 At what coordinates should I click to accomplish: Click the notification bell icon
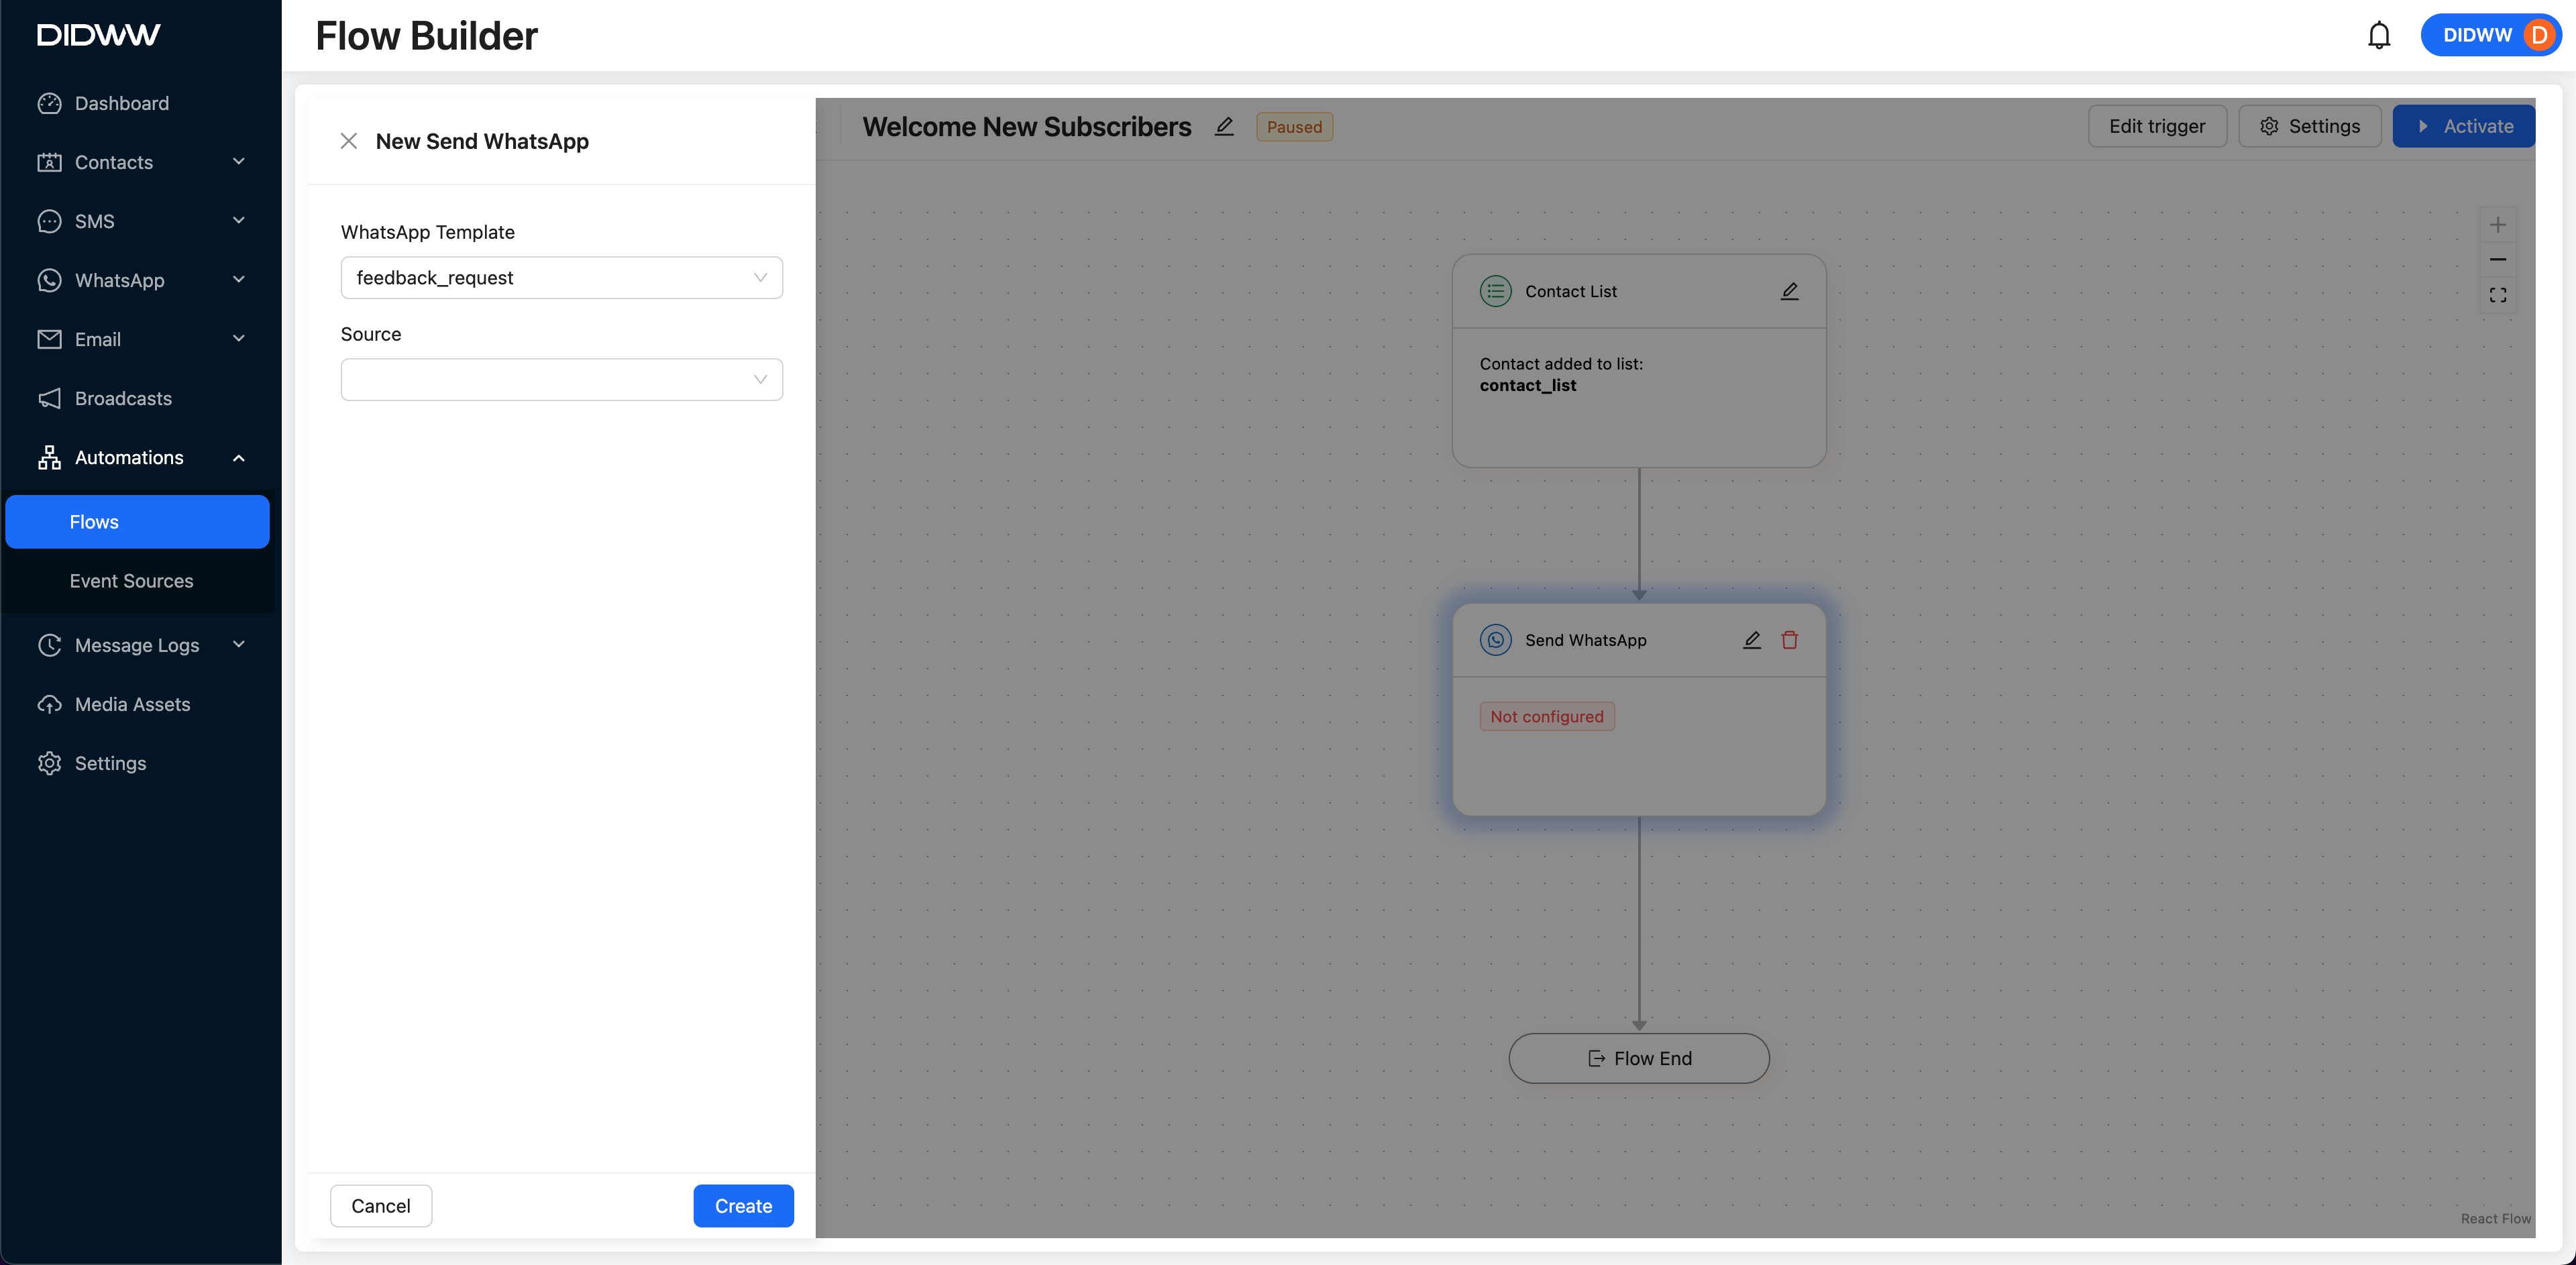coord(2378,36)
